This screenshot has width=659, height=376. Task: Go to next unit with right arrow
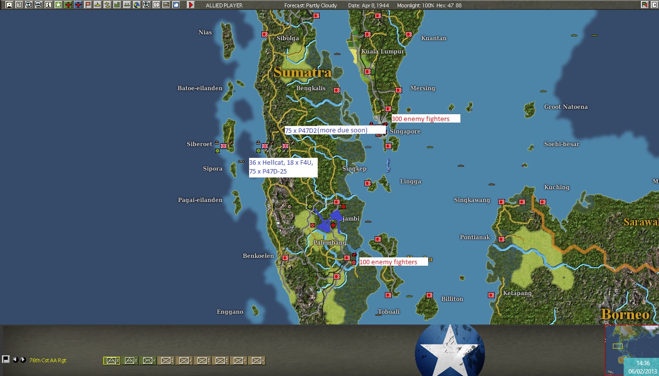tap(23, 359)
